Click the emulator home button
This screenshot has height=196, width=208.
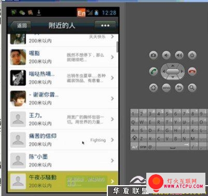pos(154,87)
